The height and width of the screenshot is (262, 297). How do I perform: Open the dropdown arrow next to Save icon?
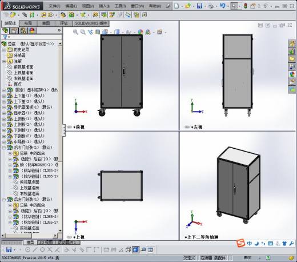click(x=205, y=6)
